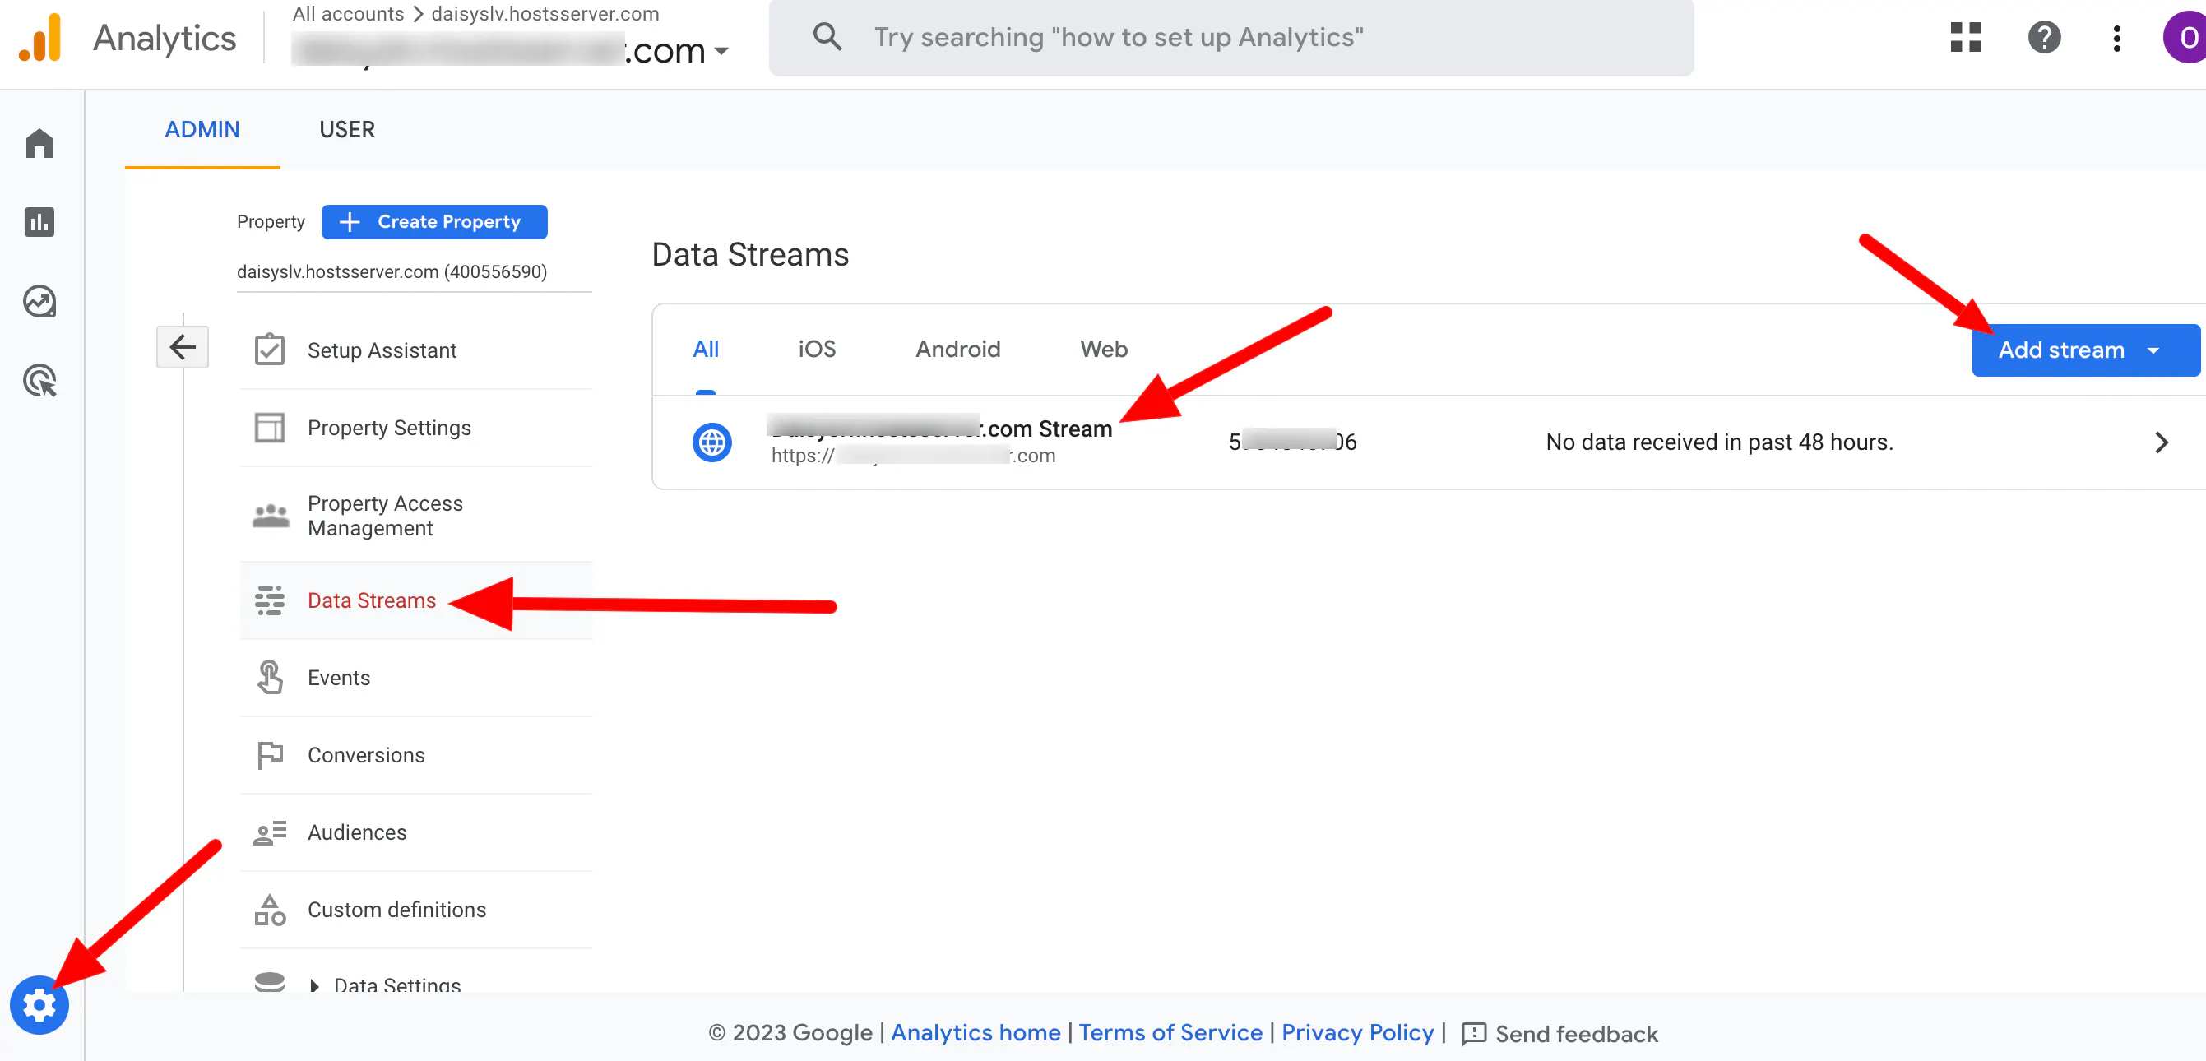
Task: Click the back arrow button
Action: 183,347
